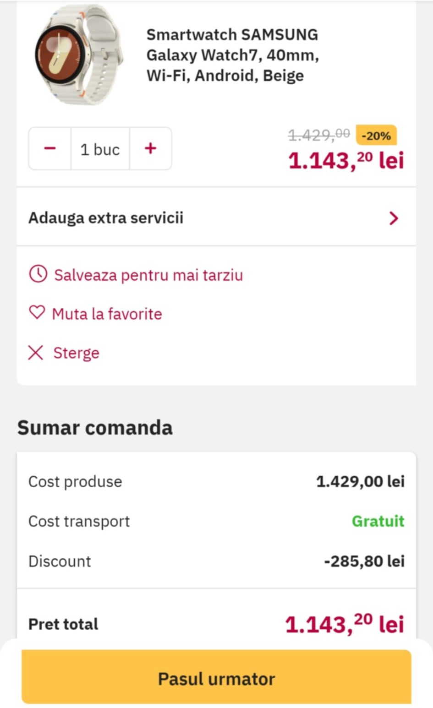
Task: Click the crossed-out 1.429,00 original price
Action: (319, 135)
